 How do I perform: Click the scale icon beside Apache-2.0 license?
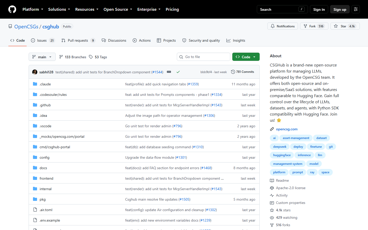[x=272, y=188]
